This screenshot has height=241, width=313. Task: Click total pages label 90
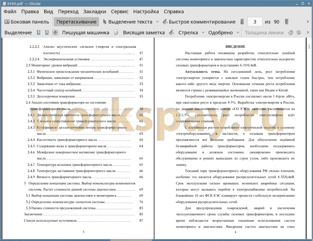point(276,22)
